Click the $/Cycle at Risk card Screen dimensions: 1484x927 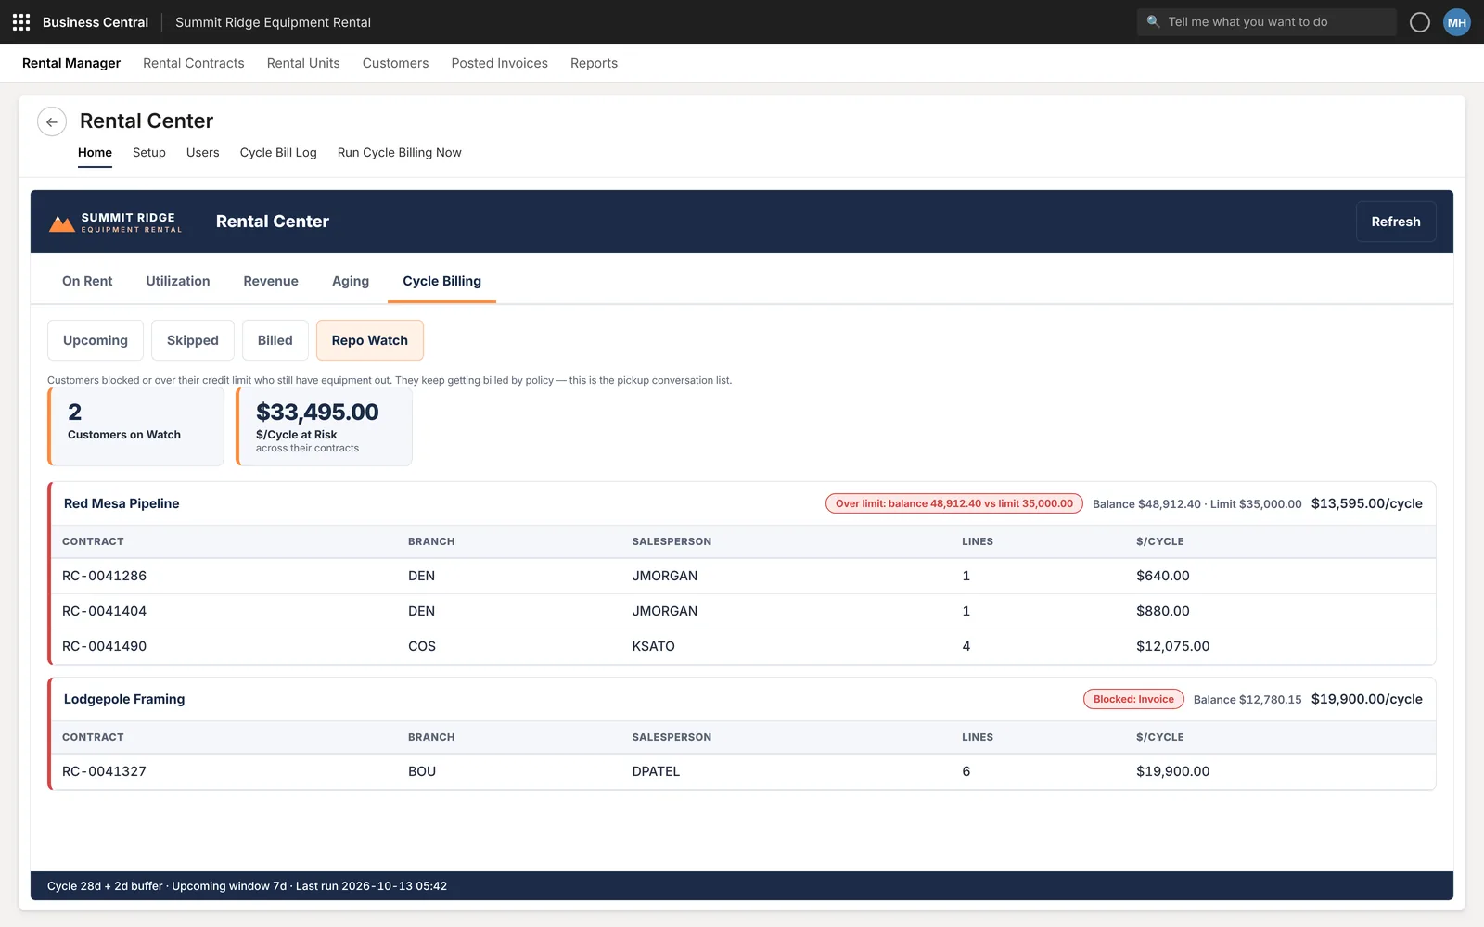click(324, 426)
